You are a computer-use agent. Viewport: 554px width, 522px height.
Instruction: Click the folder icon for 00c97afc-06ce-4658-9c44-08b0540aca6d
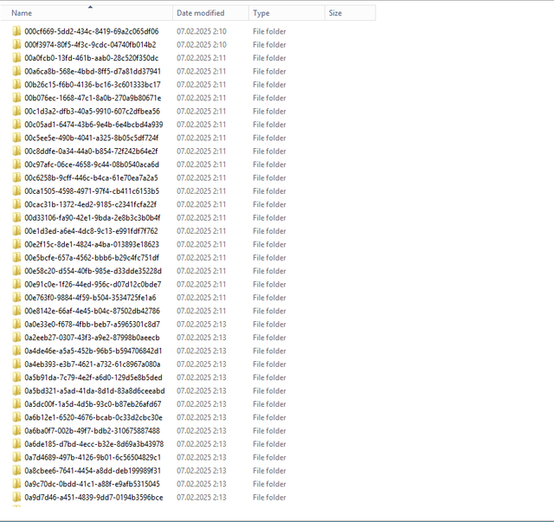click(x=16, y=164)
